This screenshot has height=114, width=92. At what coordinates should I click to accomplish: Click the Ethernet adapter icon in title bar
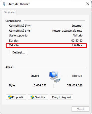pos(4,4)
